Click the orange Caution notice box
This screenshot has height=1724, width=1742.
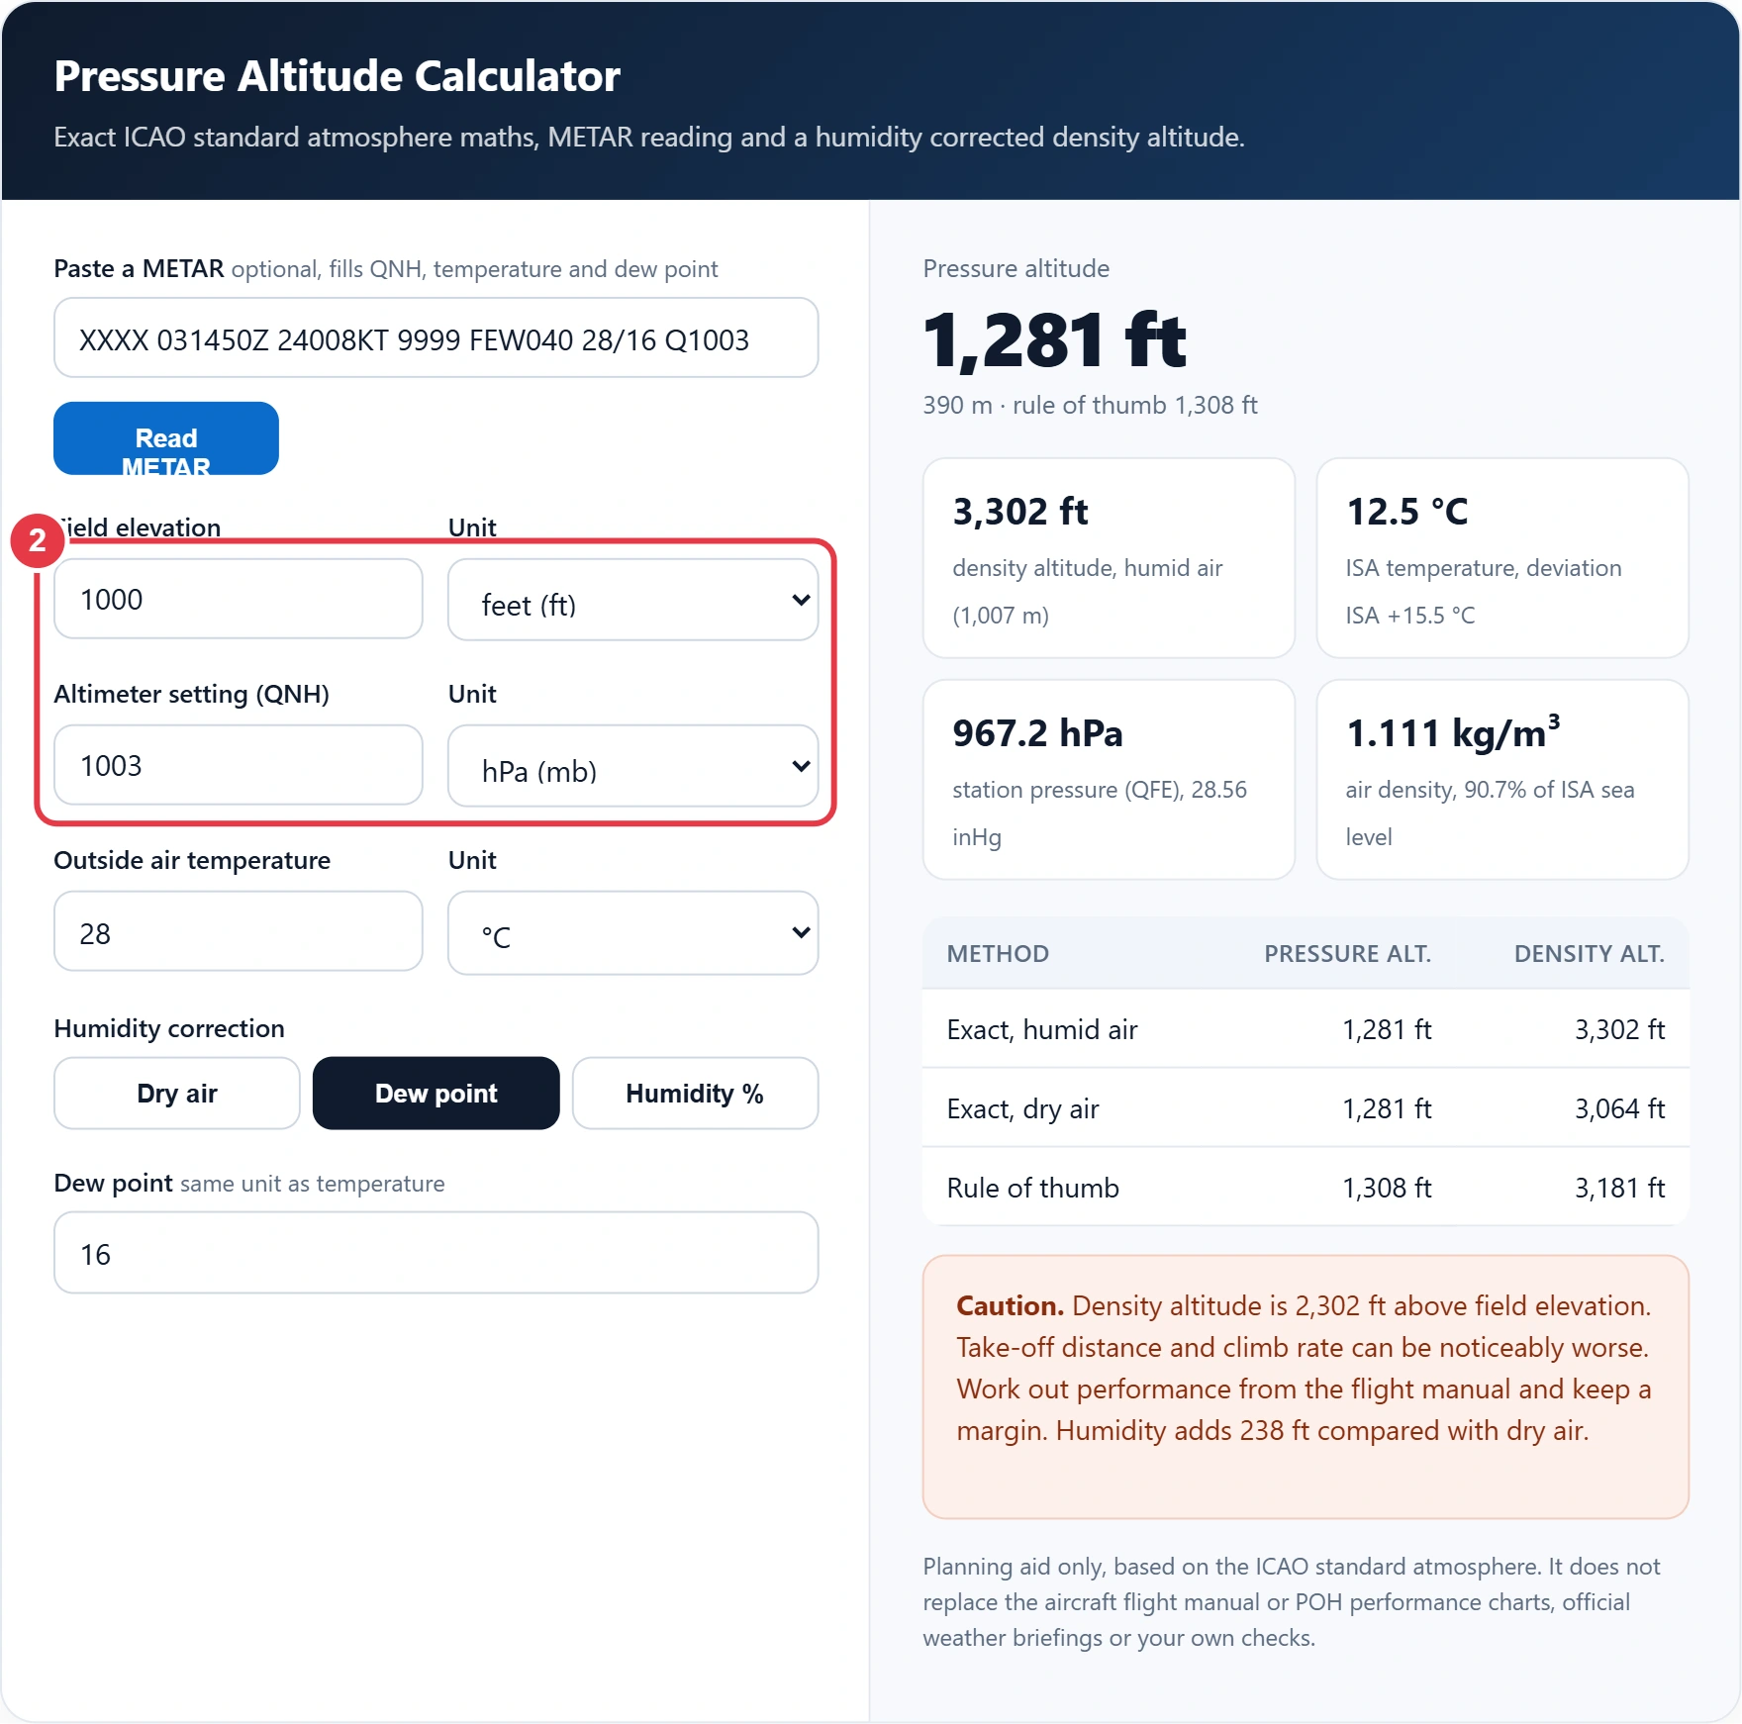1306,1387
